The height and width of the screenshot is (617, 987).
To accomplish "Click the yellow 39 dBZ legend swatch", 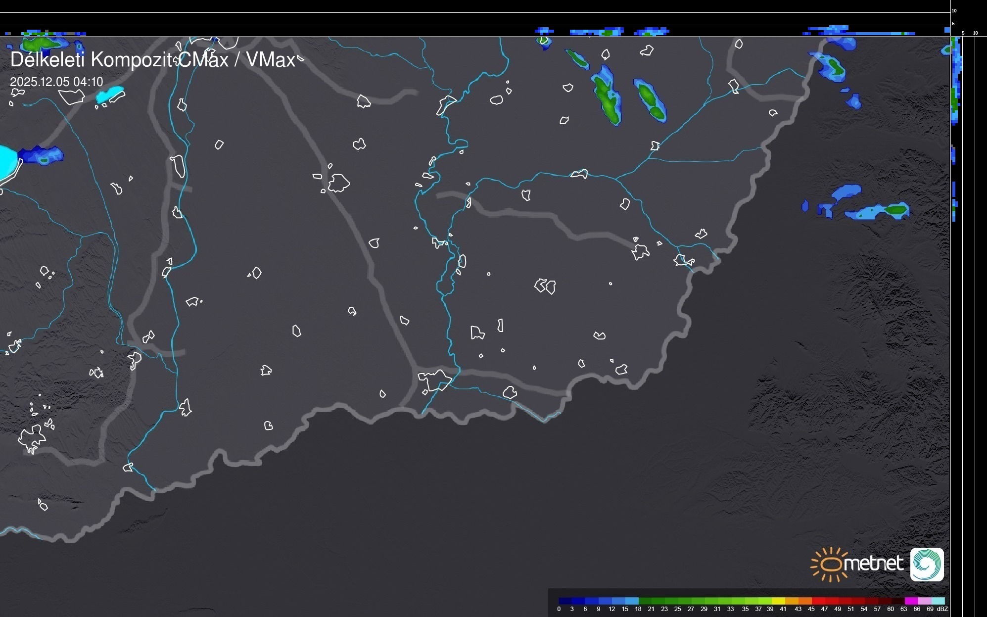I will click(x=778, y=601).
